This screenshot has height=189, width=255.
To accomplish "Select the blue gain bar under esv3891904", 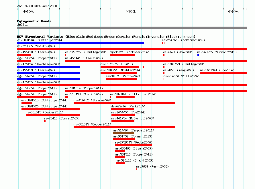I will coord(81,43).
